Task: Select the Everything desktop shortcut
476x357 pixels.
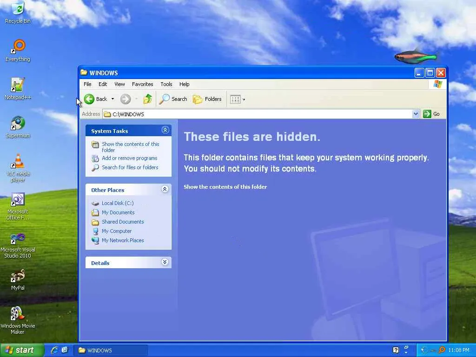Action: coord(18,50)
